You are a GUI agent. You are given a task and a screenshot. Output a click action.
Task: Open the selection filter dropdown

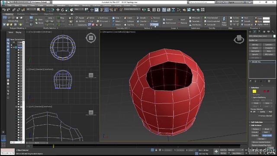click(31, 10)
